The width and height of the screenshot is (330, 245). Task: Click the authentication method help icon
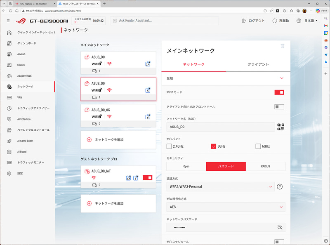[280, 187]
